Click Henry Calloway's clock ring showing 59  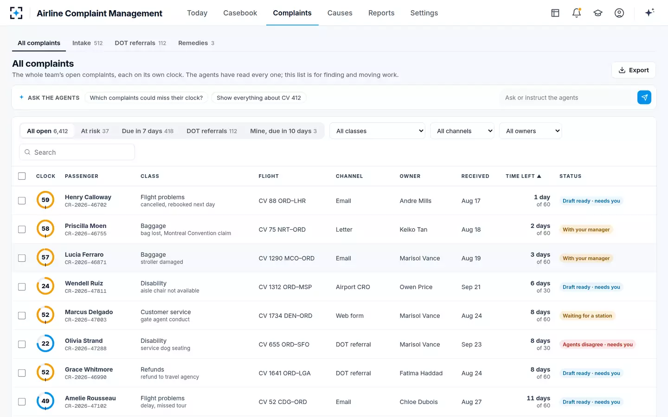coord(45,200)
